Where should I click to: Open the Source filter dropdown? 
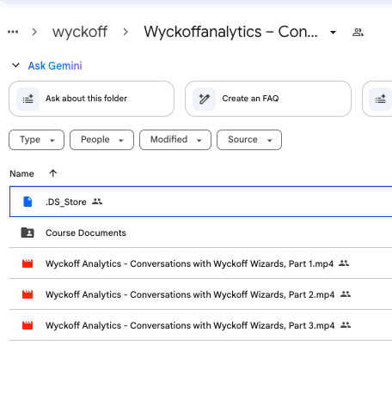[x=249, y=140]
